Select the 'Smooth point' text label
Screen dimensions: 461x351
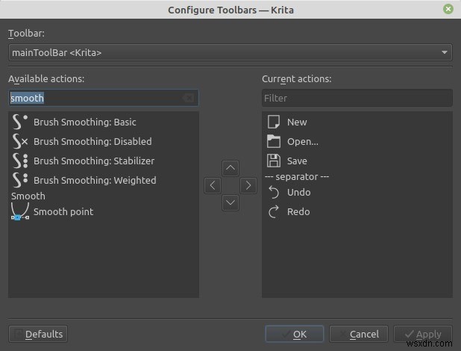[x=63, y=211]
